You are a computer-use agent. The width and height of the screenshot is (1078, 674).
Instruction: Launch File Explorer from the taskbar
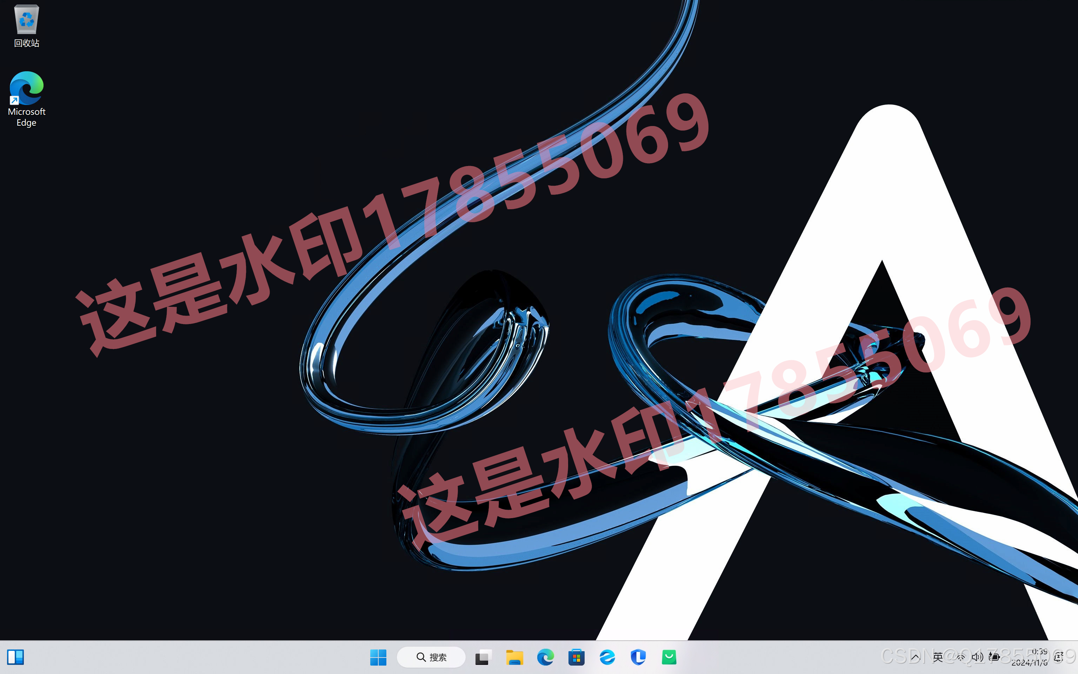tap(514, 657)
